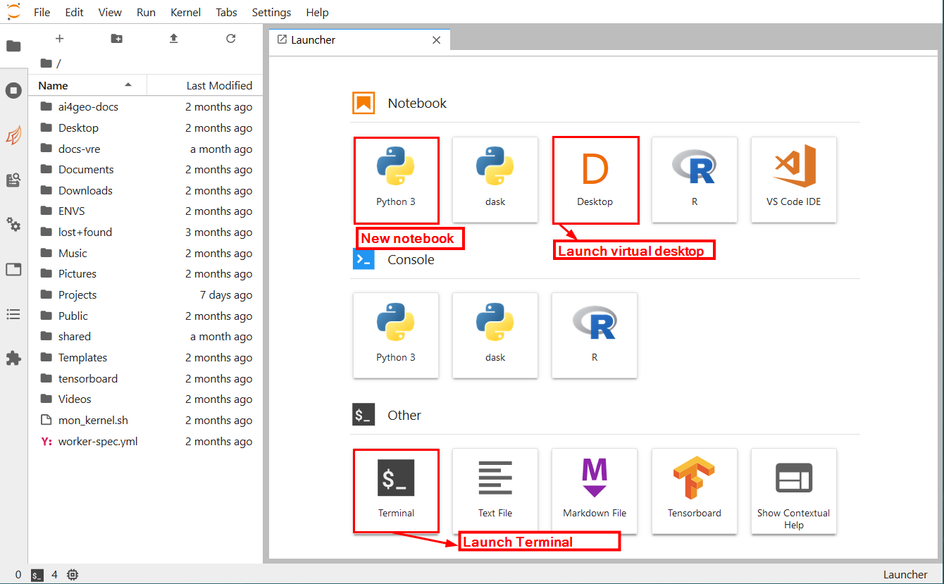Click the status bar kernel chip icon
944x584 pixels.
pyautogui.click(x=73, y=575)
